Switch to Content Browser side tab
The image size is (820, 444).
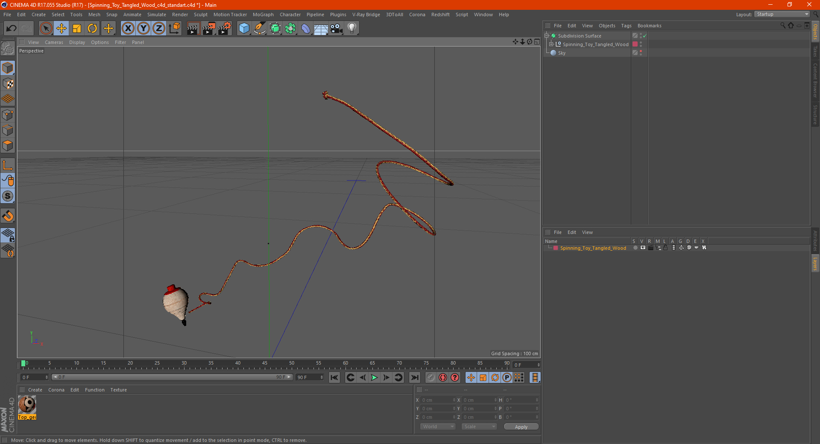[x=815, y=80]
